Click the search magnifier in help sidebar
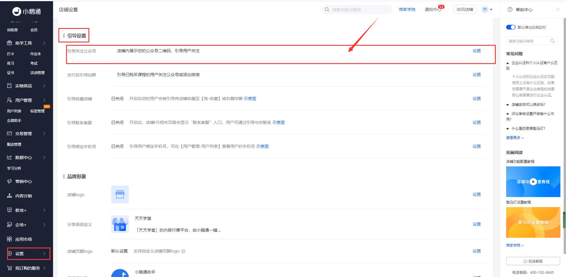 552,41
